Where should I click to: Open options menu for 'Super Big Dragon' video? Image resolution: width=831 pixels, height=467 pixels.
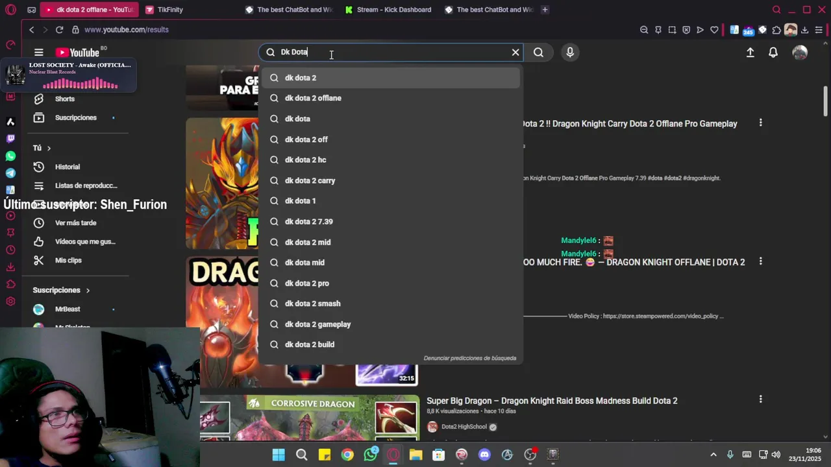coord(760,400)
